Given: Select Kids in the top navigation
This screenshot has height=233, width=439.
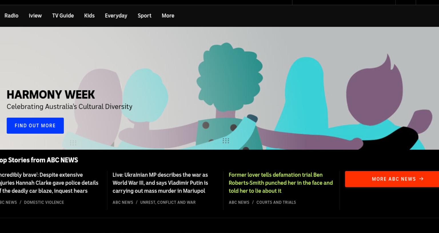Looking at the screenshot, I should [x=89, y=16].
